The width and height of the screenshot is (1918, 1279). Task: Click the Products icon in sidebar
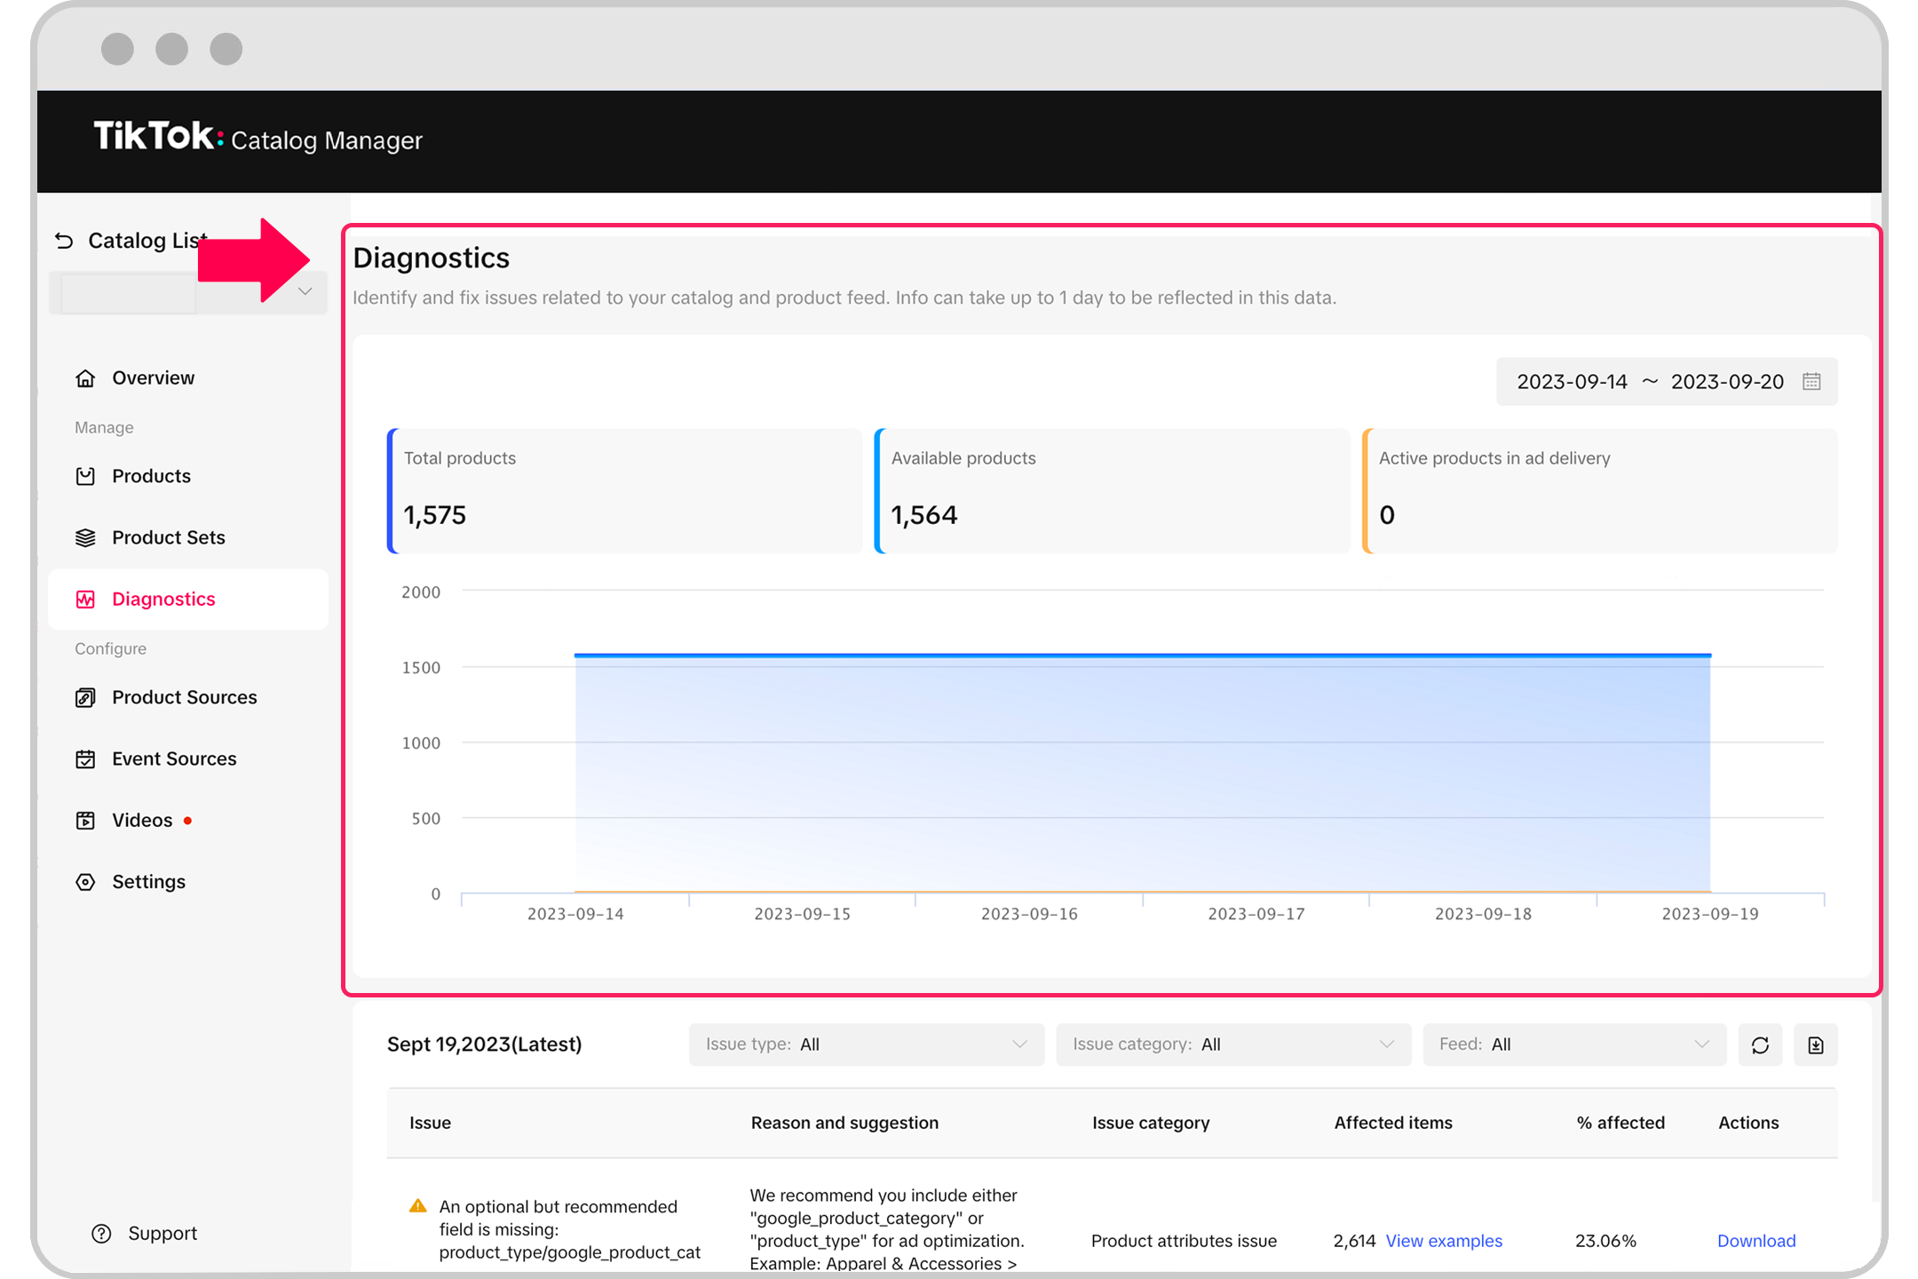click(x=85, y=475)
